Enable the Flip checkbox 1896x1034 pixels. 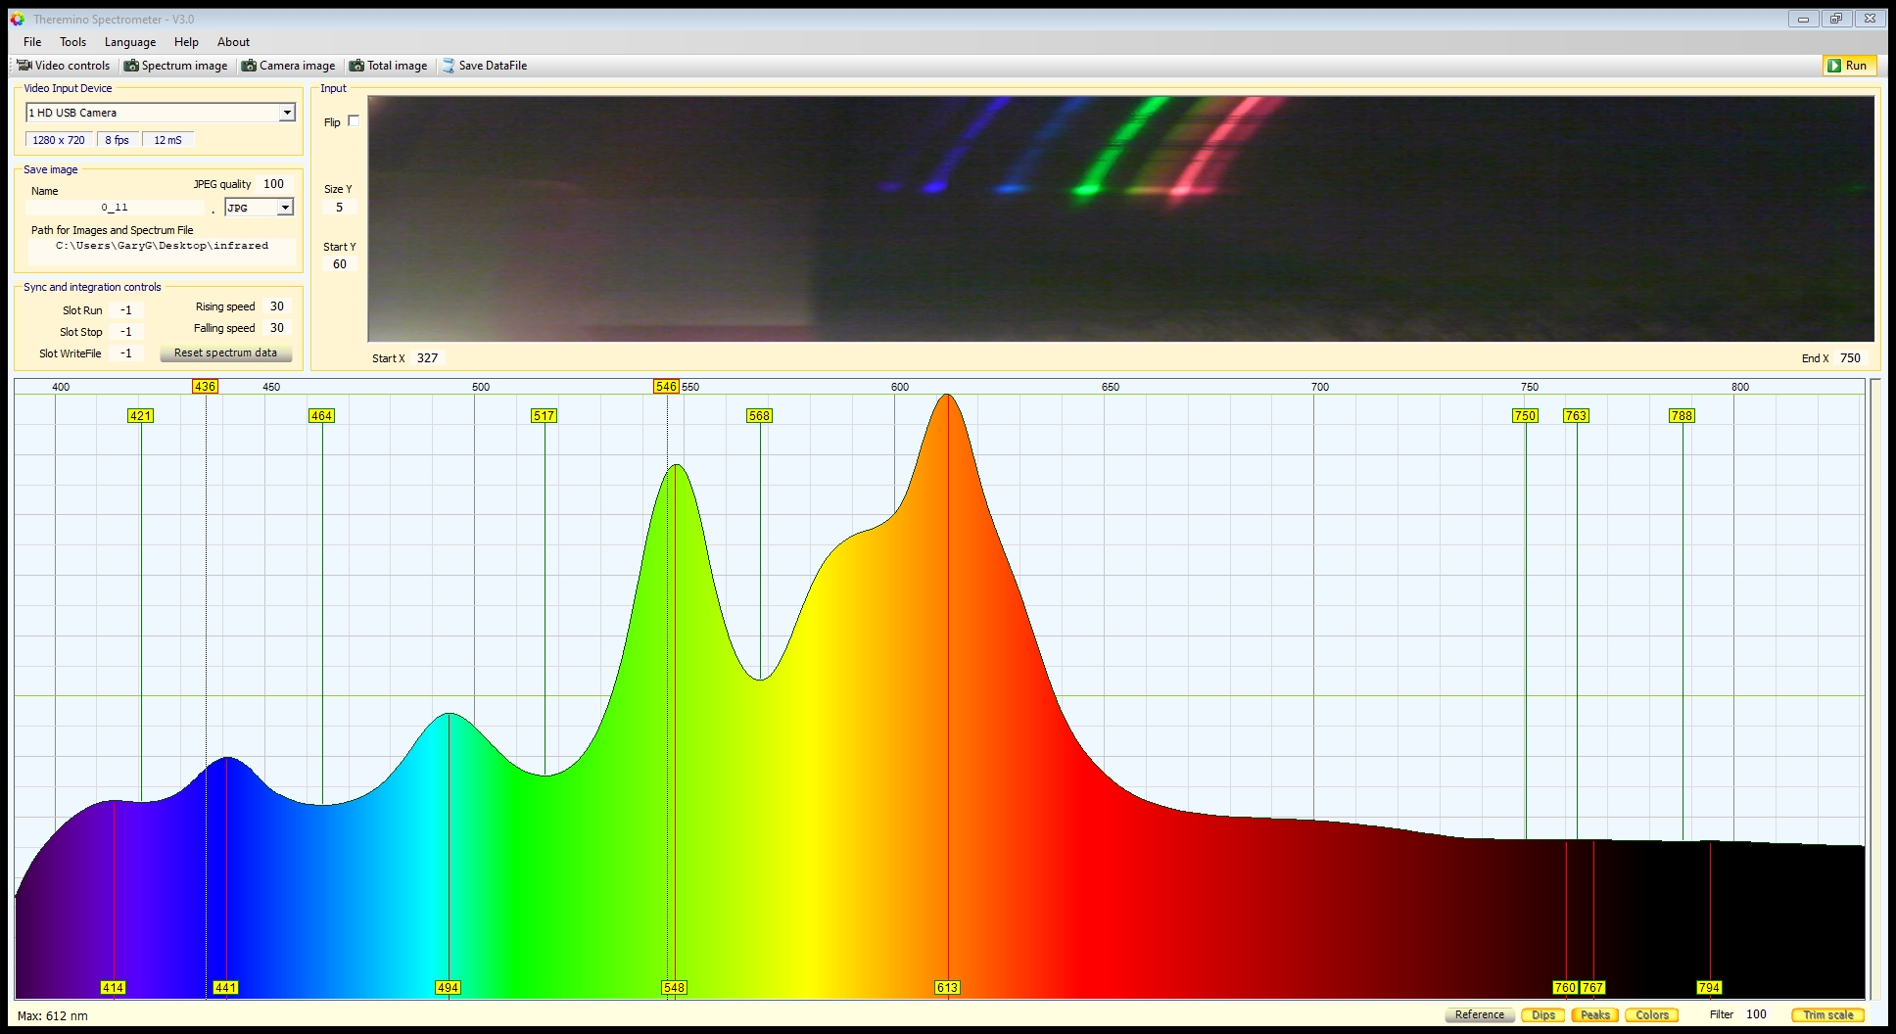(354, 121)
